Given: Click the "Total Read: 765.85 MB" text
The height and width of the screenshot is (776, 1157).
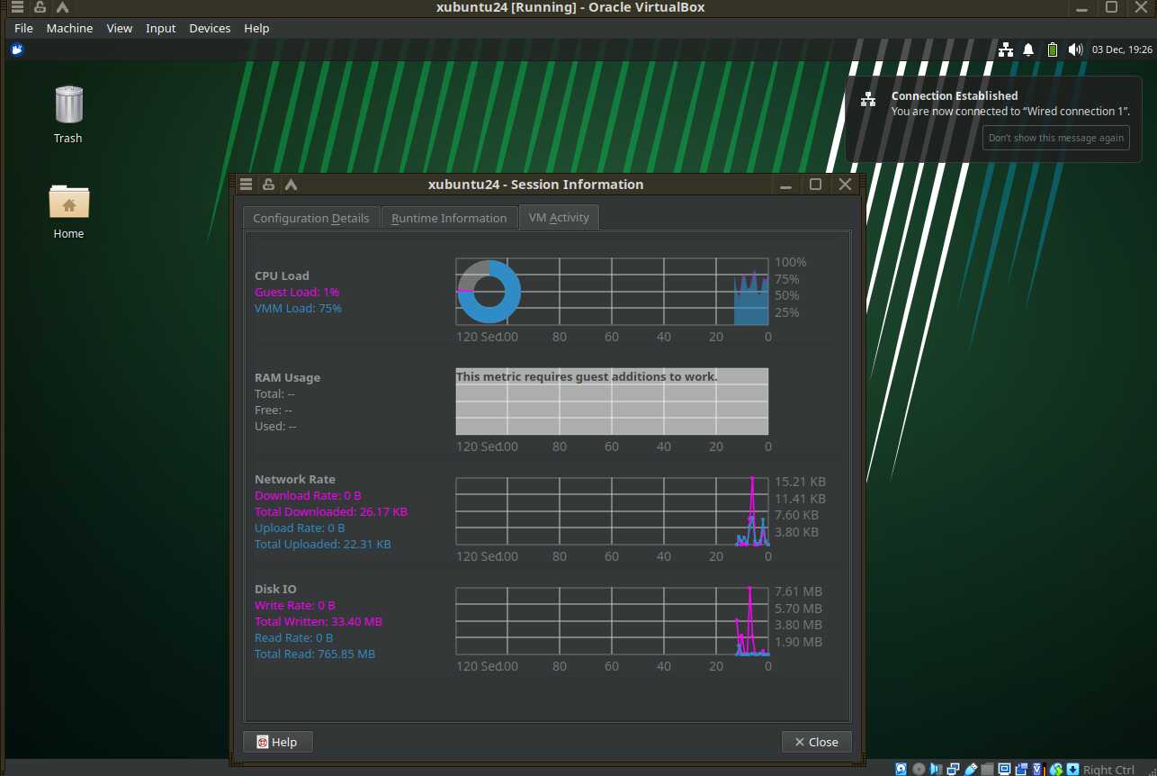Looking at the screenshot, I should [x=315, y=654].
